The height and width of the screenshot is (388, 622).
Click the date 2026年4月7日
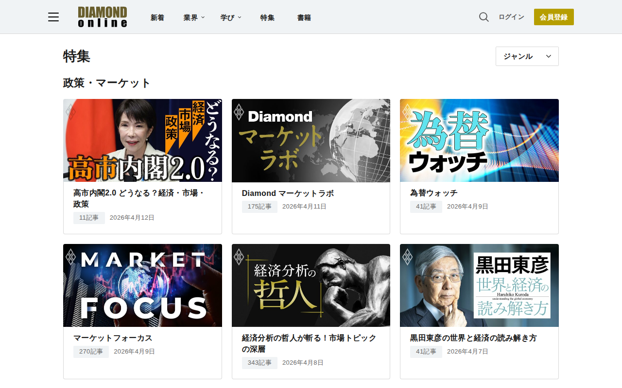pos(467,352)
